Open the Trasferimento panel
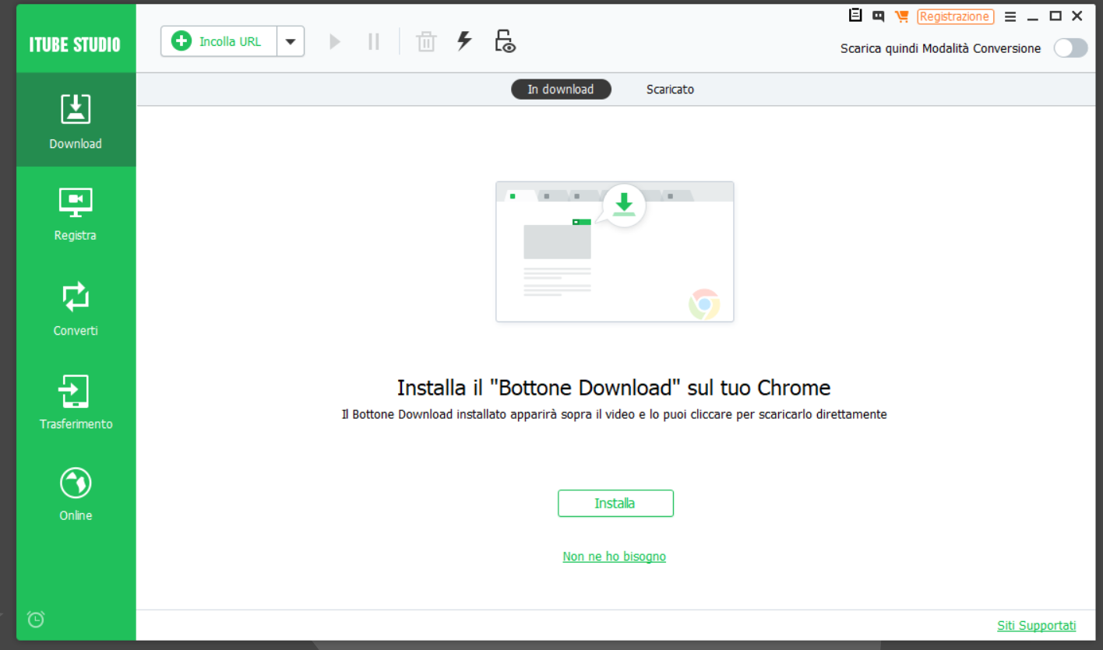Image resolution: width=1103 pixels, height=650 pixels. pyautogui.click(x=76, y=402)
